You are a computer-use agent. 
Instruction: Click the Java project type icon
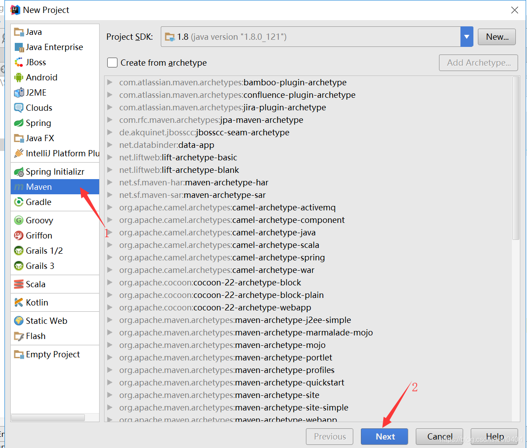[19, 32]
